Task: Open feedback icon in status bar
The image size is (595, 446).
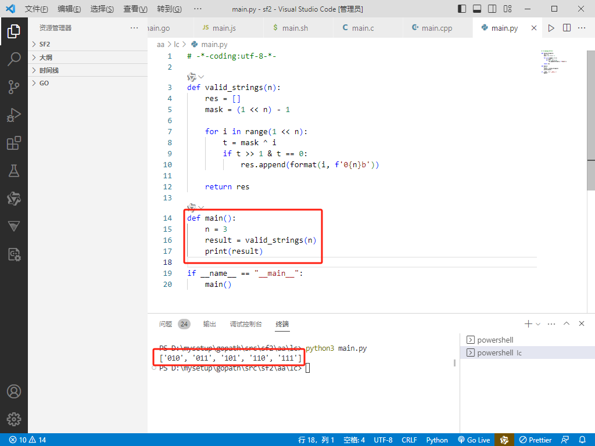Action: (565, 440)
